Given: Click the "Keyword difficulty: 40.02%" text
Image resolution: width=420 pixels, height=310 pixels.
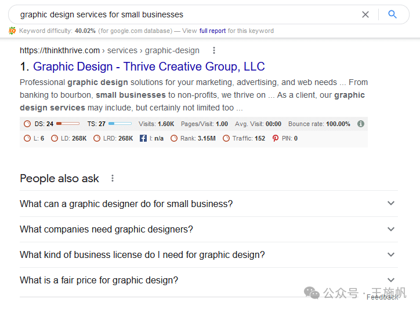Looking at the screenshot, I should [57, 31].
